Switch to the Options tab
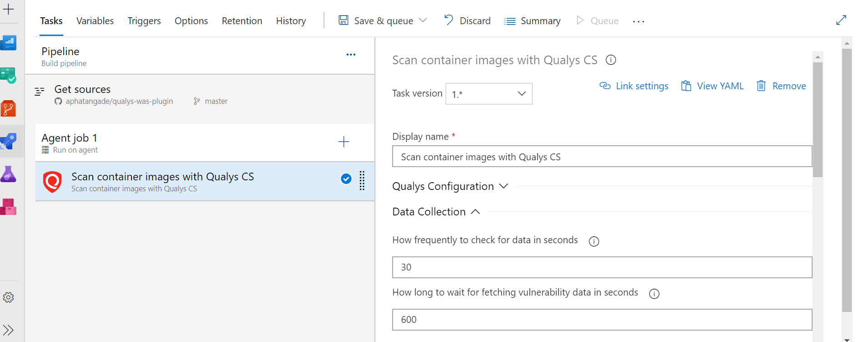864x342 pixels. click(191, 21)
